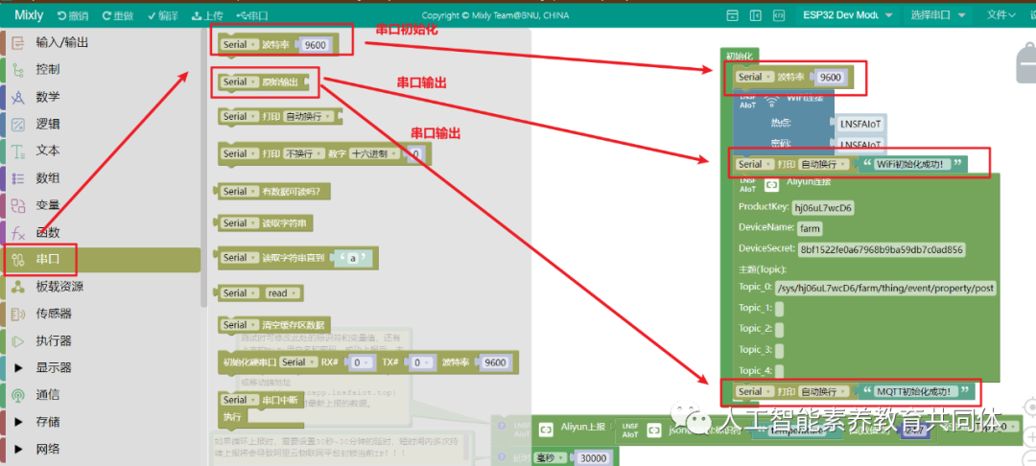Select the 数组 list category icon
This screenshot has width=1036, height=466.
(x=18, y=178)
